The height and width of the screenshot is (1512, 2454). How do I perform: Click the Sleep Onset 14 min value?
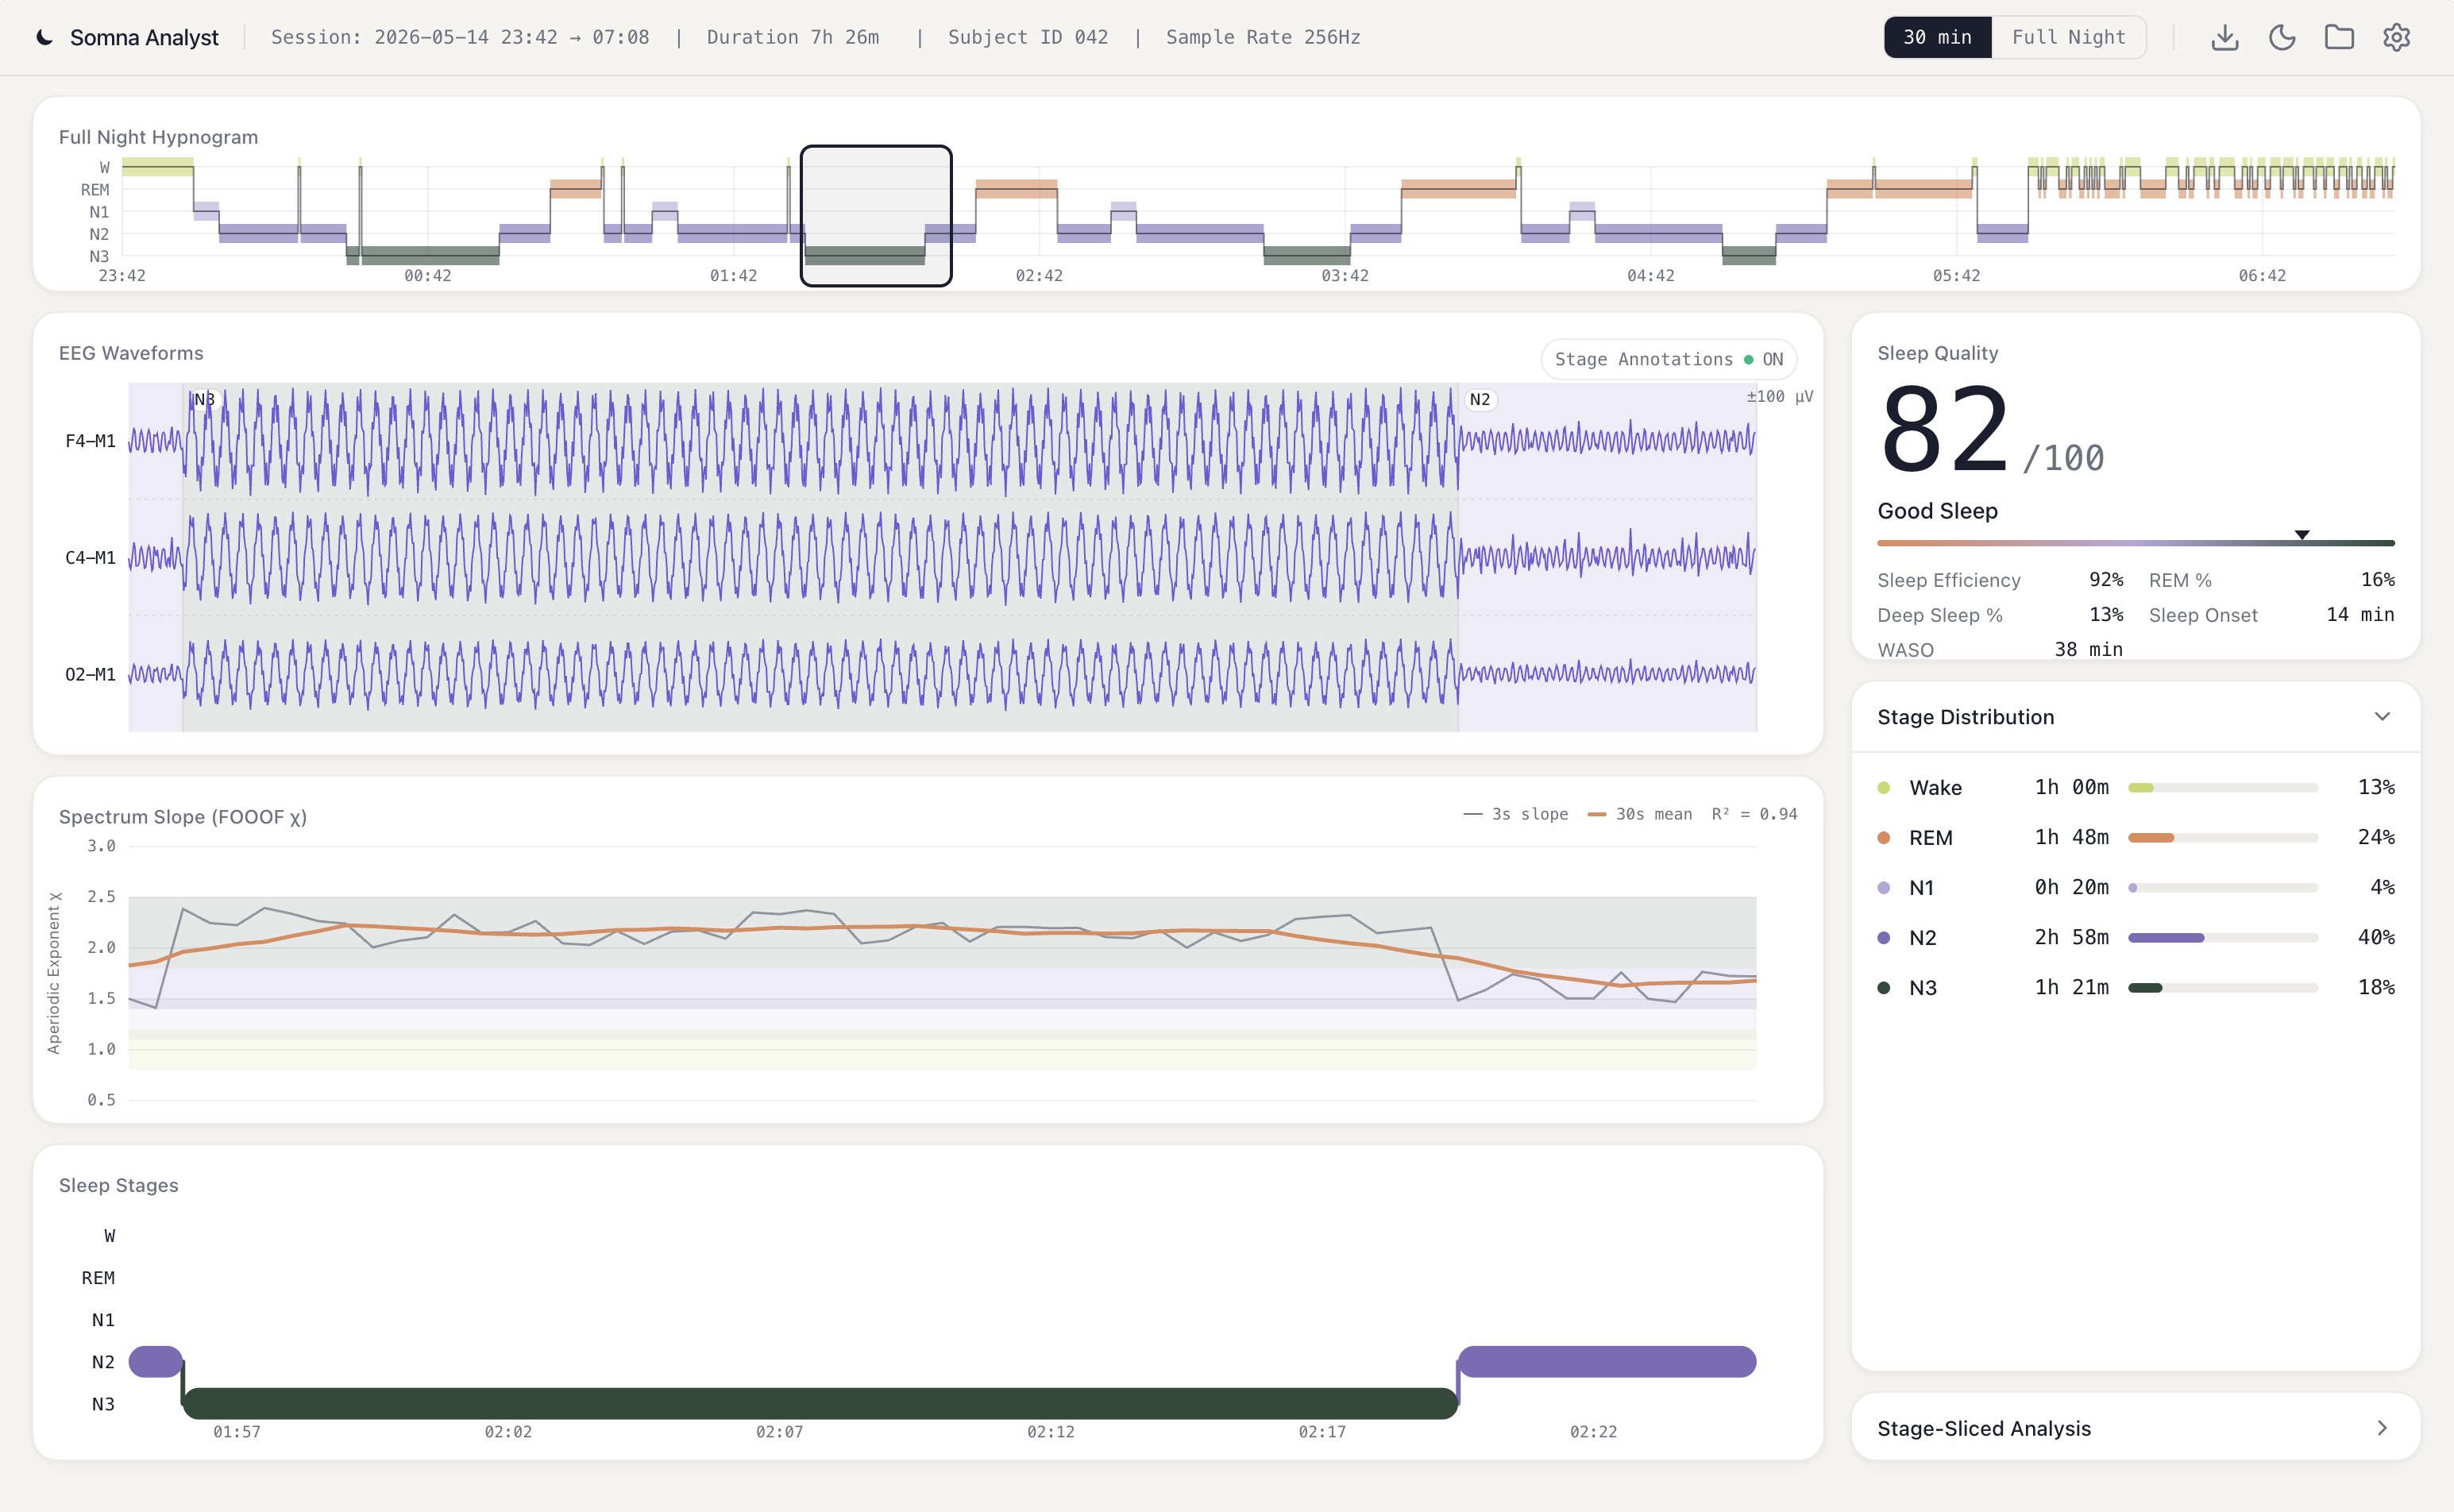pyautogui.click(x=2360, y=615)
